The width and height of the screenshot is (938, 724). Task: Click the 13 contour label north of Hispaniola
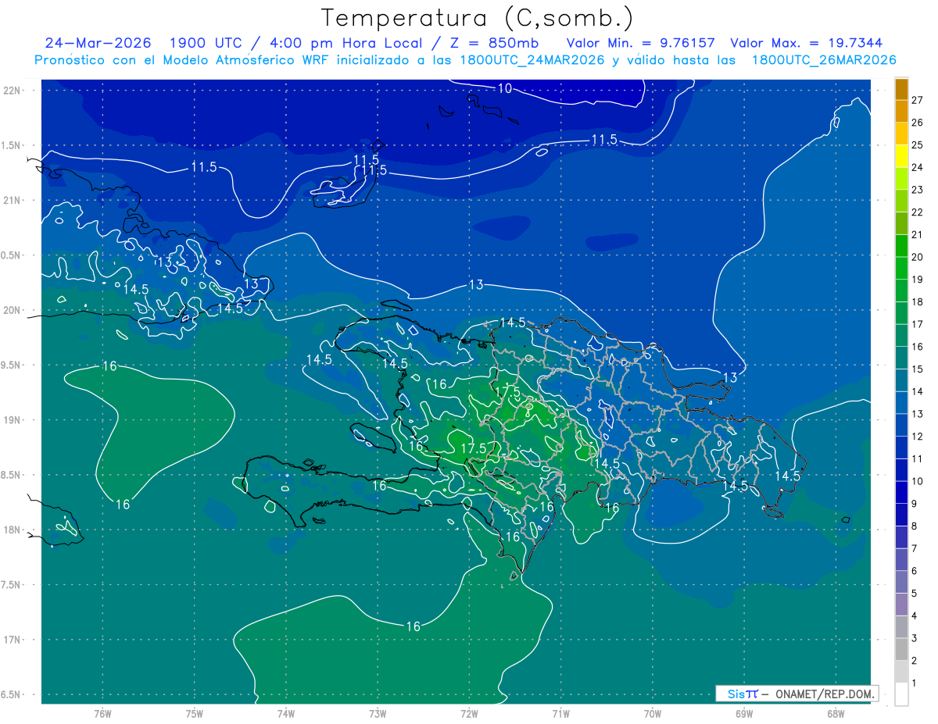[476, 285]
